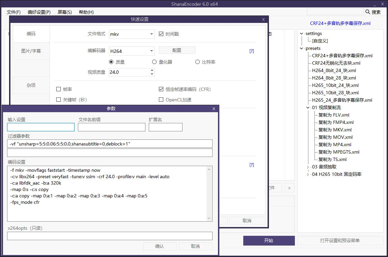
Task: Select H265_10bit_24_块.xml preset
Action: [335, 86]
